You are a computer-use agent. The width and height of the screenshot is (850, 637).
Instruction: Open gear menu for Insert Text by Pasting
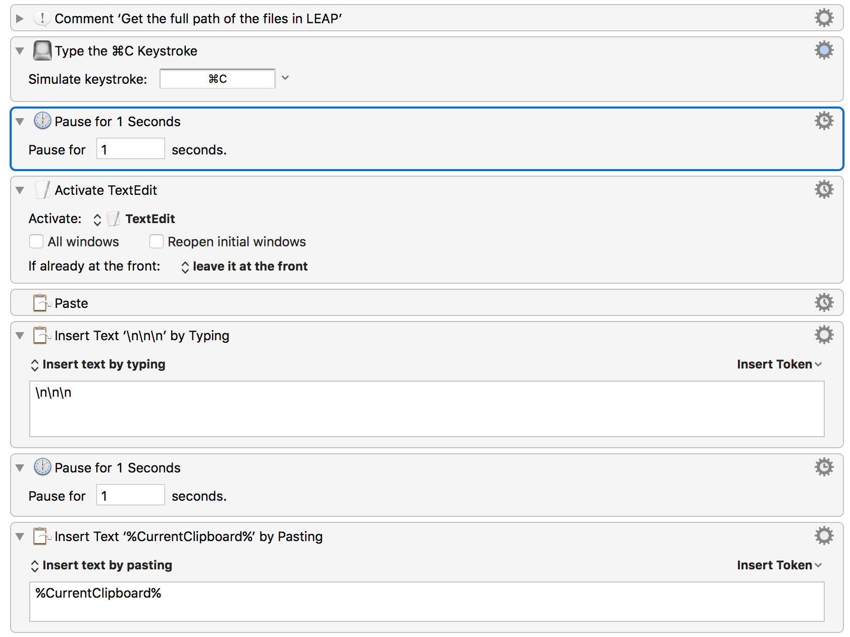click(824, 536)
